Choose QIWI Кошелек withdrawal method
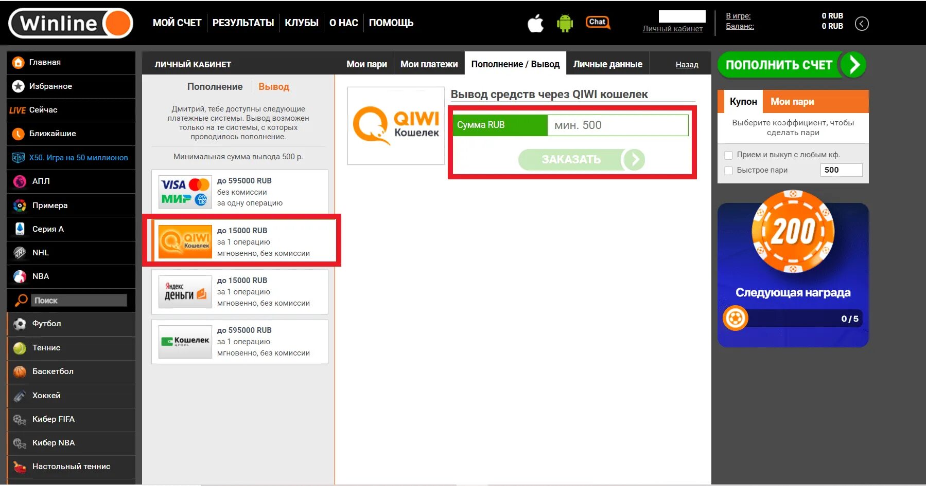This screenshot has height=486, width=926. (240, 242)
